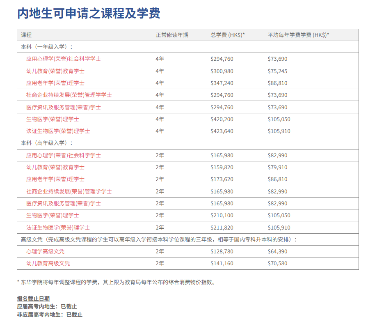This screenshot has width=368, height=324.
Task: Click the 高级文凭 section description row
Action: point(188,240)
